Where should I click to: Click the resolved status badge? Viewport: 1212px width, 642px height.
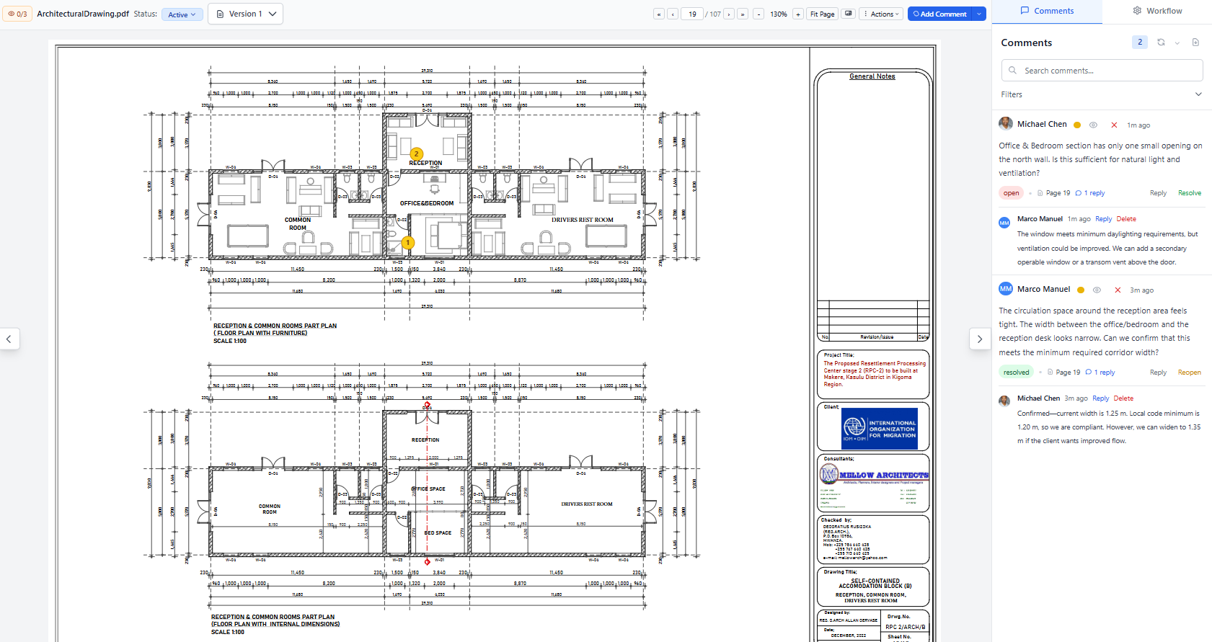coord(1017,373)
